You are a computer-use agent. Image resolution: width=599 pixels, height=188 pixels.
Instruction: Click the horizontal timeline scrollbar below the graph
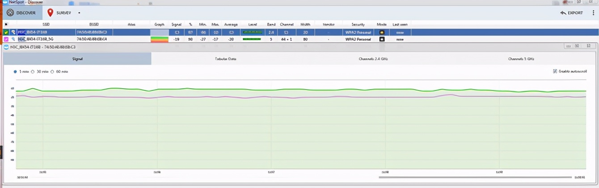tap(475, 177)
